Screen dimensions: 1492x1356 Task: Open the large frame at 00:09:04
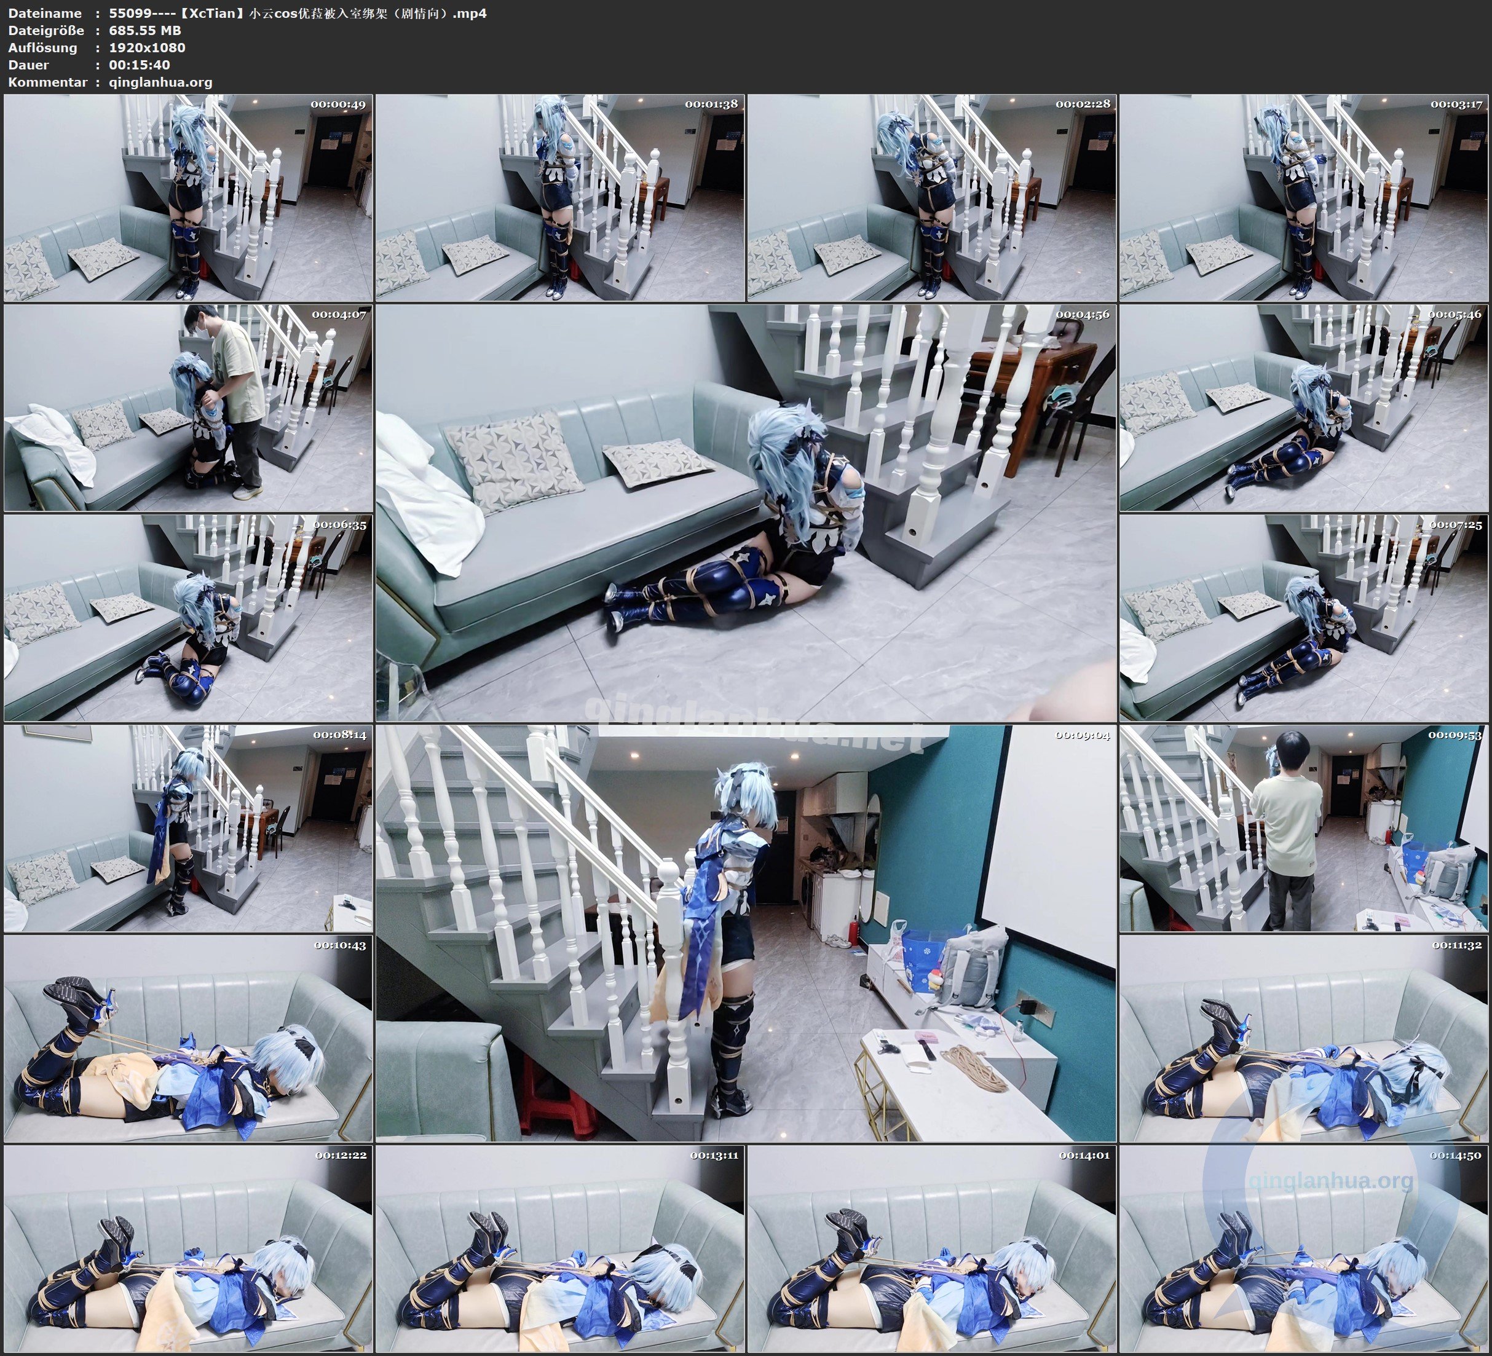746,933
